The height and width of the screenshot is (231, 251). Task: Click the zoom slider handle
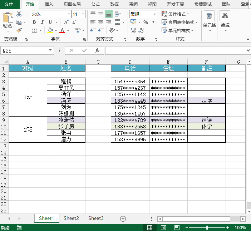click(207, 227)
